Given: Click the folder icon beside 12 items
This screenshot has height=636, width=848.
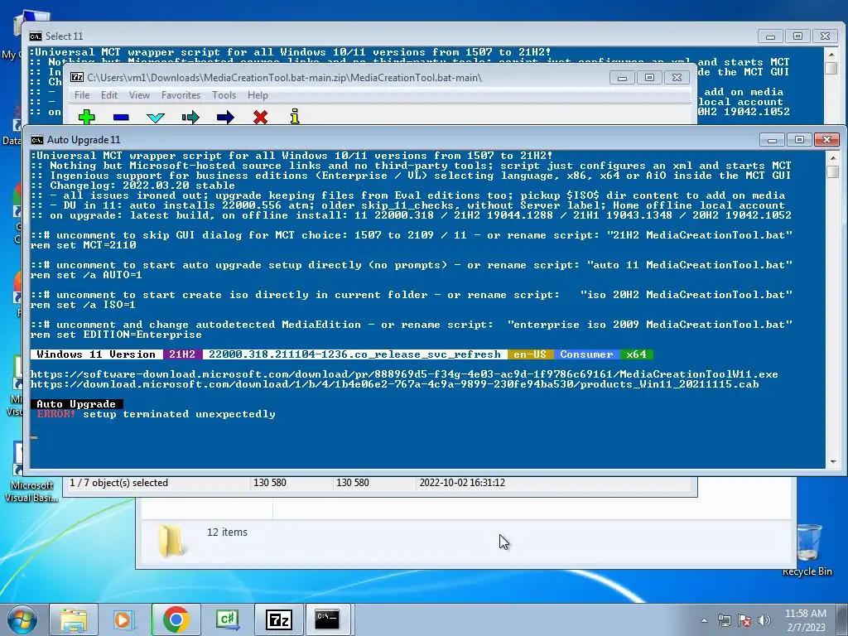Looking at the screenshot, I should click(171, 540).
